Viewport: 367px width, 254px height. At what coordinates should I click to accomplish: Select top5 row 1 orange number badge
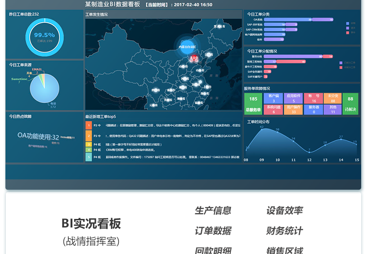pos(89,125)
